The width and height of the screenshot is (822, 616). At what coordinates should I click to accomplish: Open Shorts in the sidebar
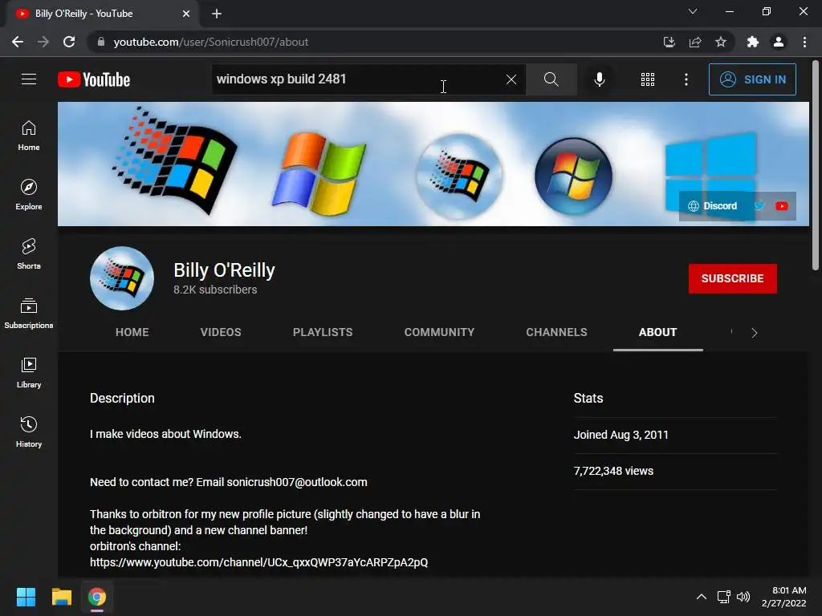coord(29,254)
